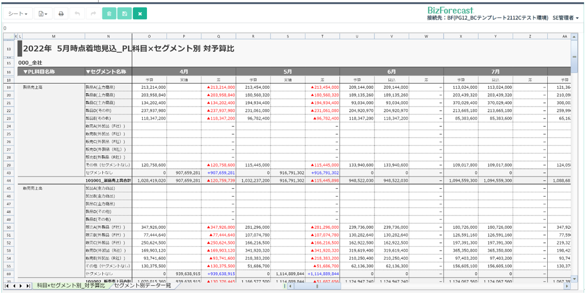The image size is (585, 296).
Task: Click the print icon in toolbar
Action: (x=61, y=14)
